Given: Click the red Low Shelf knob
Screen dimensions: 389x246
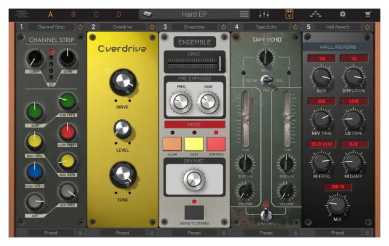Looking at the screenshot, I should pos(67,132).
